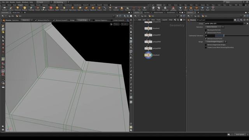This screenshot has height=140, width=249.
Task: Select the Smooth shelf tool
Action: tap(144, 9)
